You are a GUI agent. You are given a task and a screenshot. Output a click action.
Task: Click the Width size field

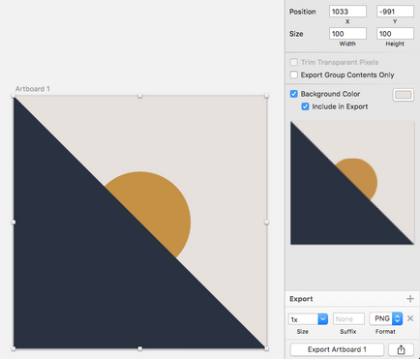347,34
